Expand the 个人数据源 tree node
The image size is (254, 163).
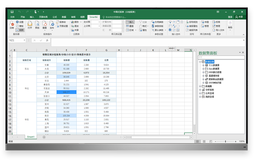[203, 65]
